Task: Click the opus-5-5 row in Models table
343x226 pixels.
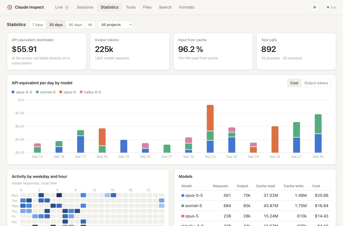Action: tap(255, 195)
